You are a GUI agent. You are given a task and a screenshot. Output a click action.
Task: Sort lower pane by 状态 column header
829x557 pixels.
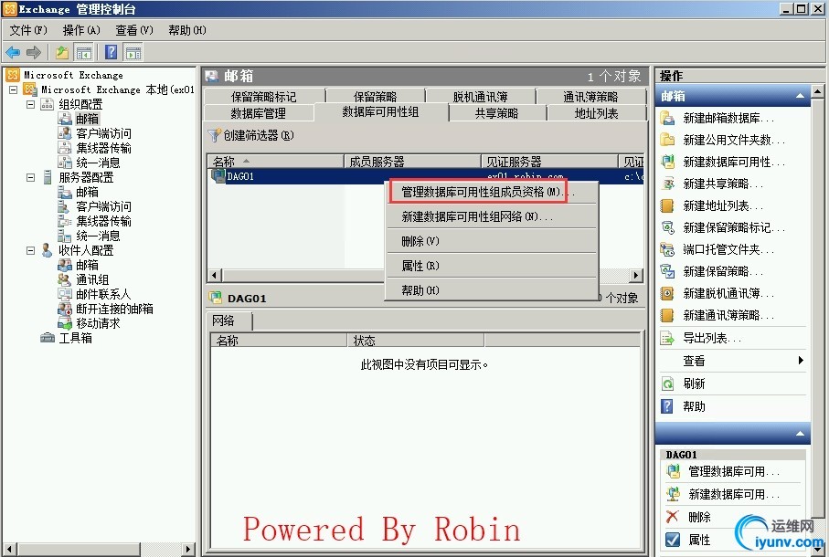pyautogui.click(x=416, y=341)
